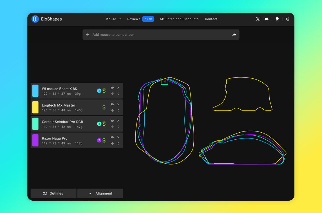
Task: Hide Logitech MX Master outline
Action: 112,104
